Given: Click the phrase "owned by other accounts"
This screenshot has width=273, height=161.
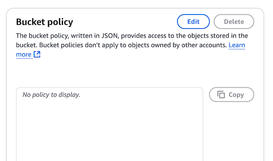Looking at the screenshot, I should 189,45.
